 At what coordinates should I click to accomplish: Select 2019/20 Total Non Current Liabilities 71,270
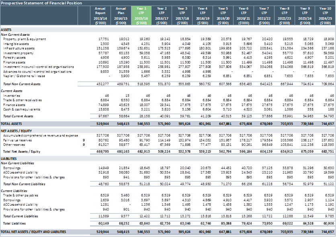coord(226,184)
